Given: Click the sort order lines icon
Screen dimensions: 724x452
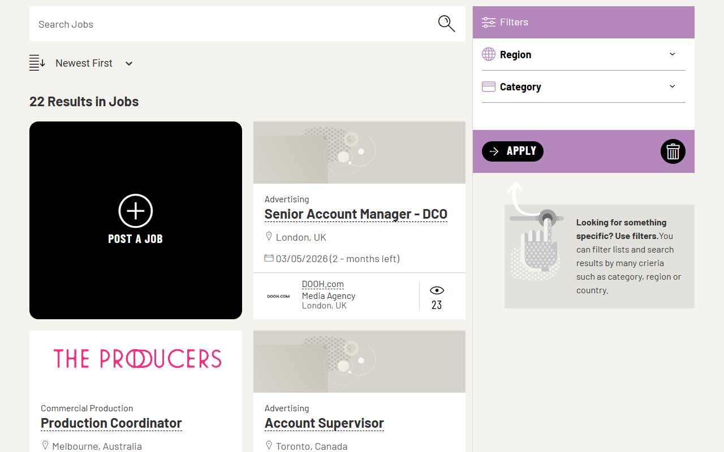Looking at the screenshot, I should point(37,63).
